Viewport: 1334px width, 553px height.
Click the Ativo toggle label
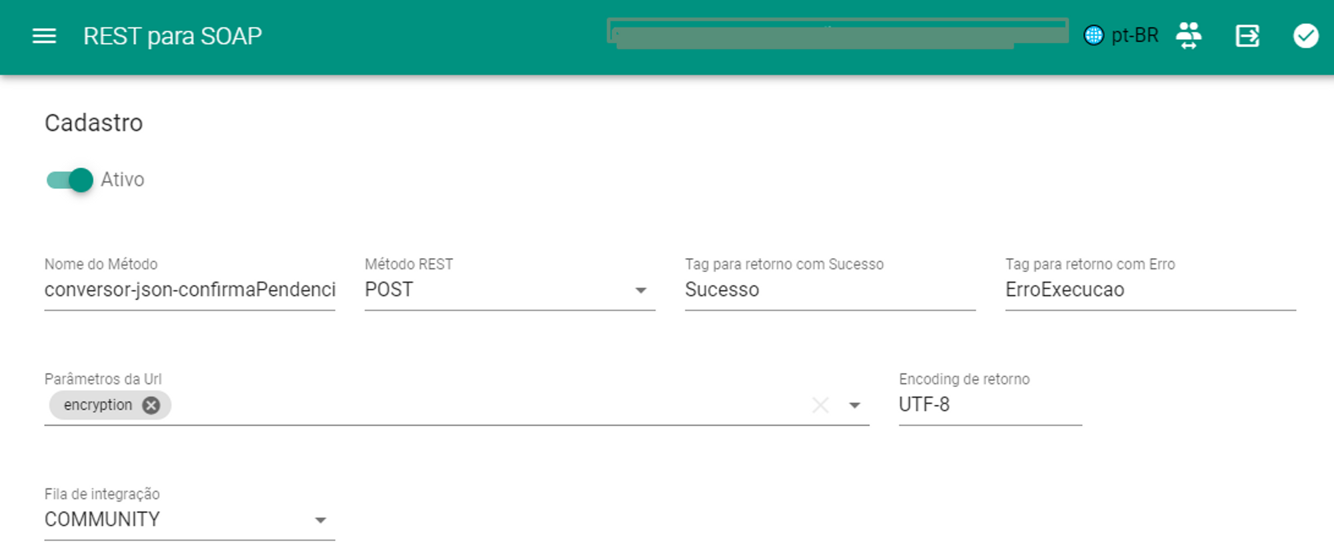(x=123, y=180)
